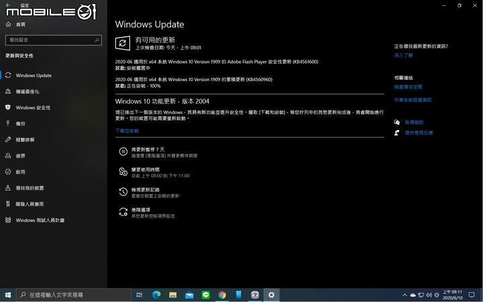The image size is (483, 302).
Task: Launch Google Chrome from the taskbar
Action: (222, 295)
